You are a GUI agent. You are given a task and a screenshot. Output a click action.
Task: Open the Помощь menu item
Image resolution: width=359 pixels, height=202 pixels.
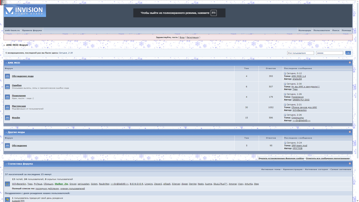pyautogui.click(x=346, y=30)
